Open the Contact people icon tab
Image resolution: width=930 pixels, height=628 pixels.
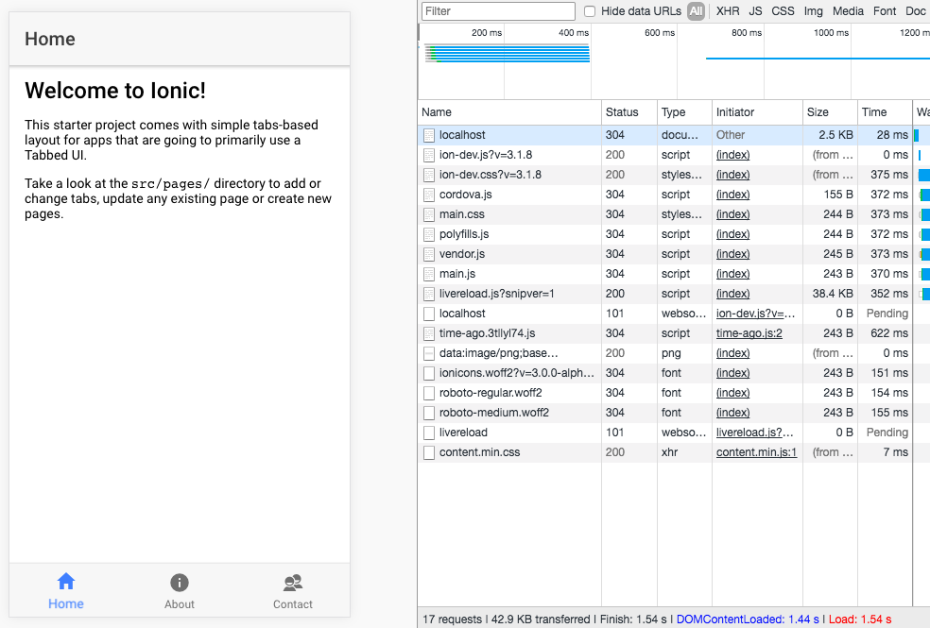(x=293, y=583)
